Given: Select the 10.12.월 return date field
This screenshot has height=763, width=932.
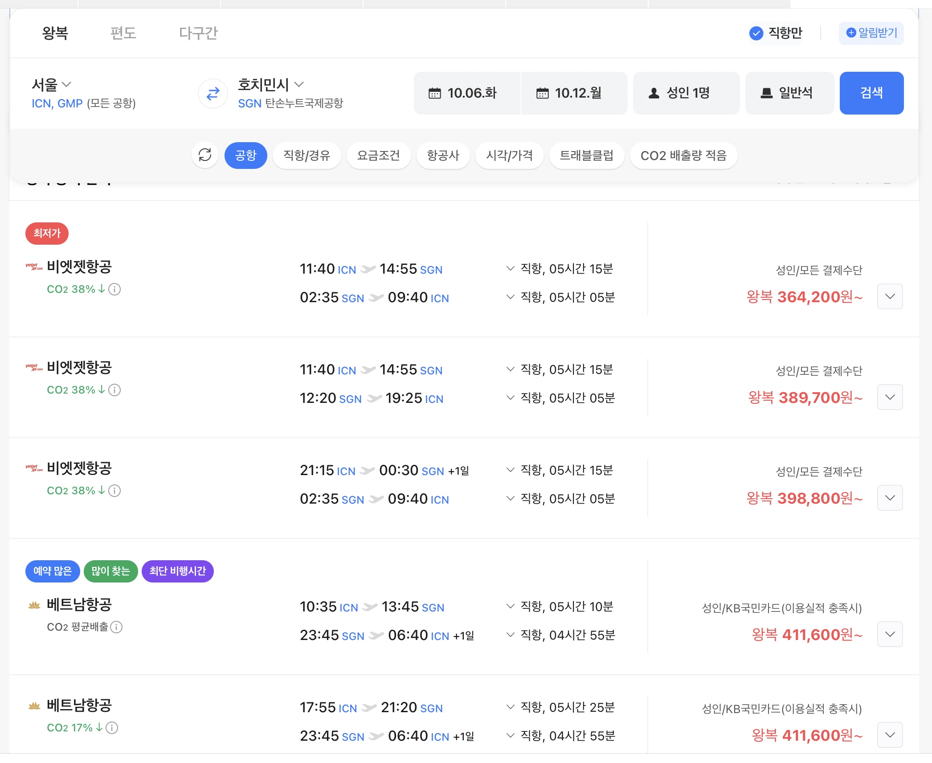Looking at the screenshot, I should click(574, 93).
